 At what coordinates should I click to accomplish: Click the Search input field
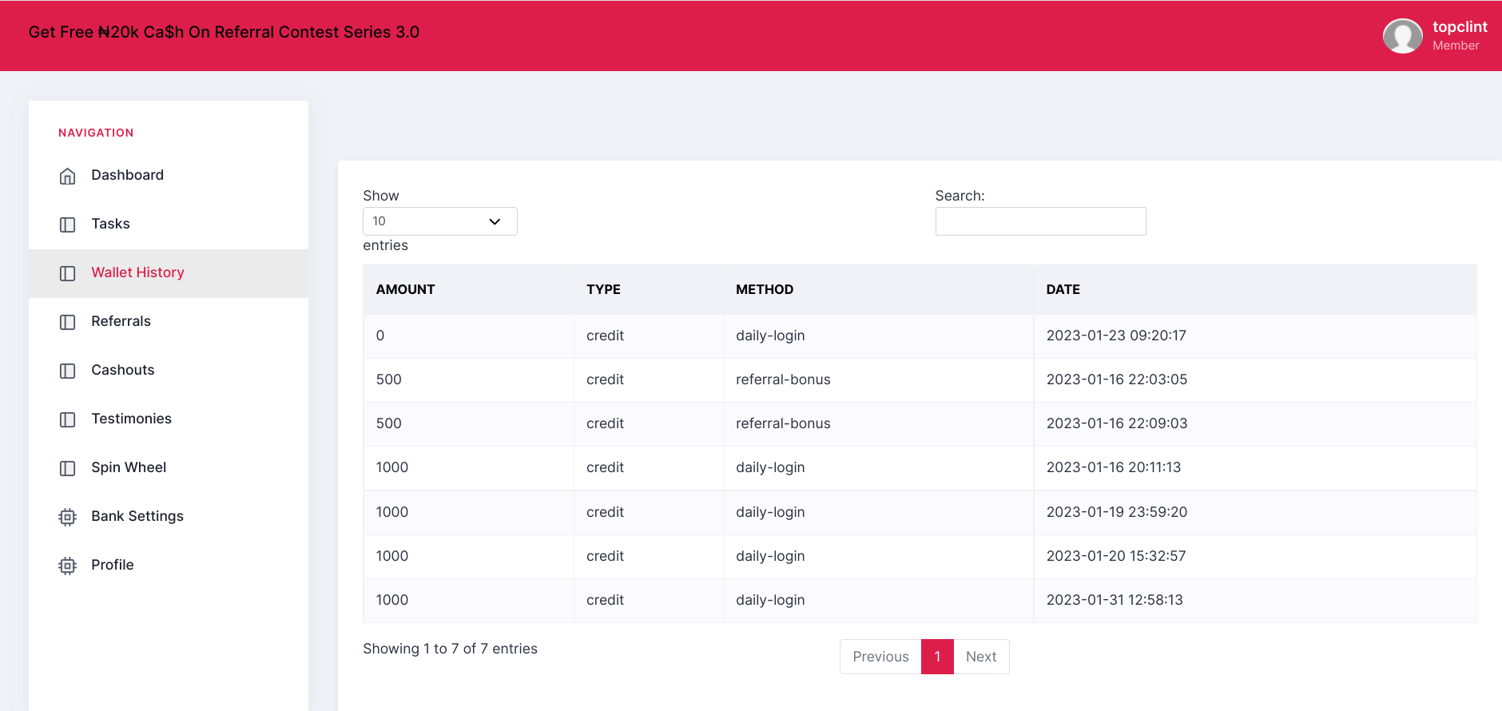pos(1040,221)
